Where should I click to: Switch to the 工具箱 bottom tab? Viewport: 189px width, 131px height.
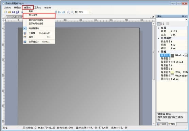pos(162,124)
